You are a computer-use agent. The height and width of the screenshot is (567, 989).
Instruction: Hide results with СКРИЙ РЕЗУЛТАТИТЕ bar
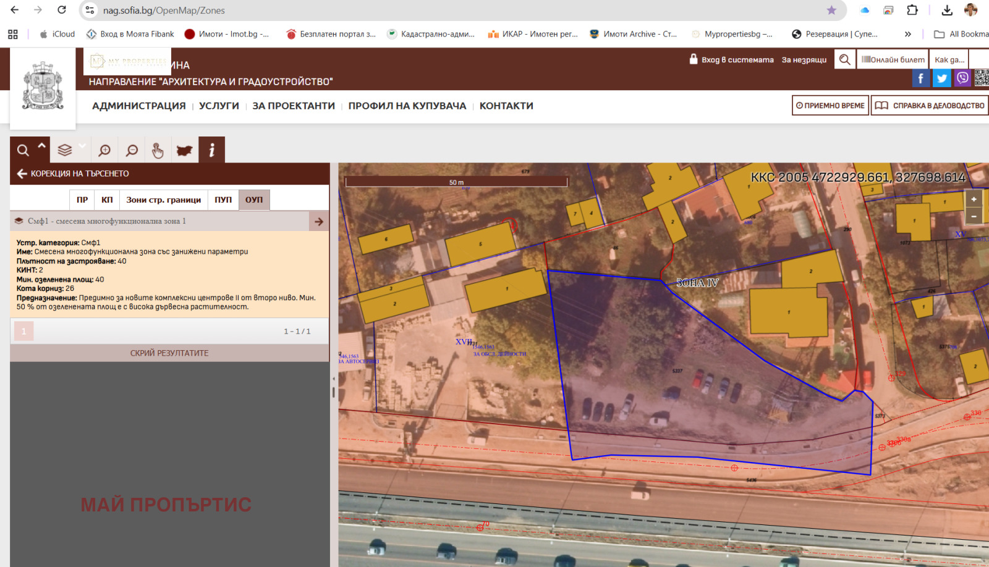point(169,353)
